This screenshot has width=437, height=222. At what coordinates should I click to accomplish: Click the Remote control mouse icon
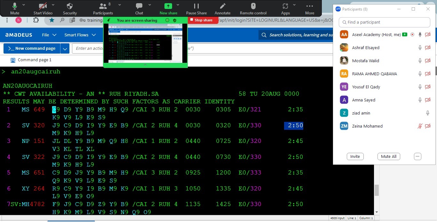tap(253, 6)
